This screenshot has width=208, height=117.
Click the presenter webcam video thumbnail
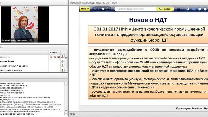[x=25, y=24]
